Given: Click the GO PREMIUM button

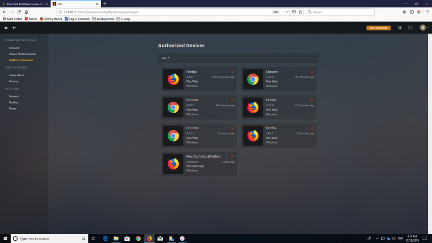Looking at the screenshot, I should pyautogui.click(x=378, y=28).
